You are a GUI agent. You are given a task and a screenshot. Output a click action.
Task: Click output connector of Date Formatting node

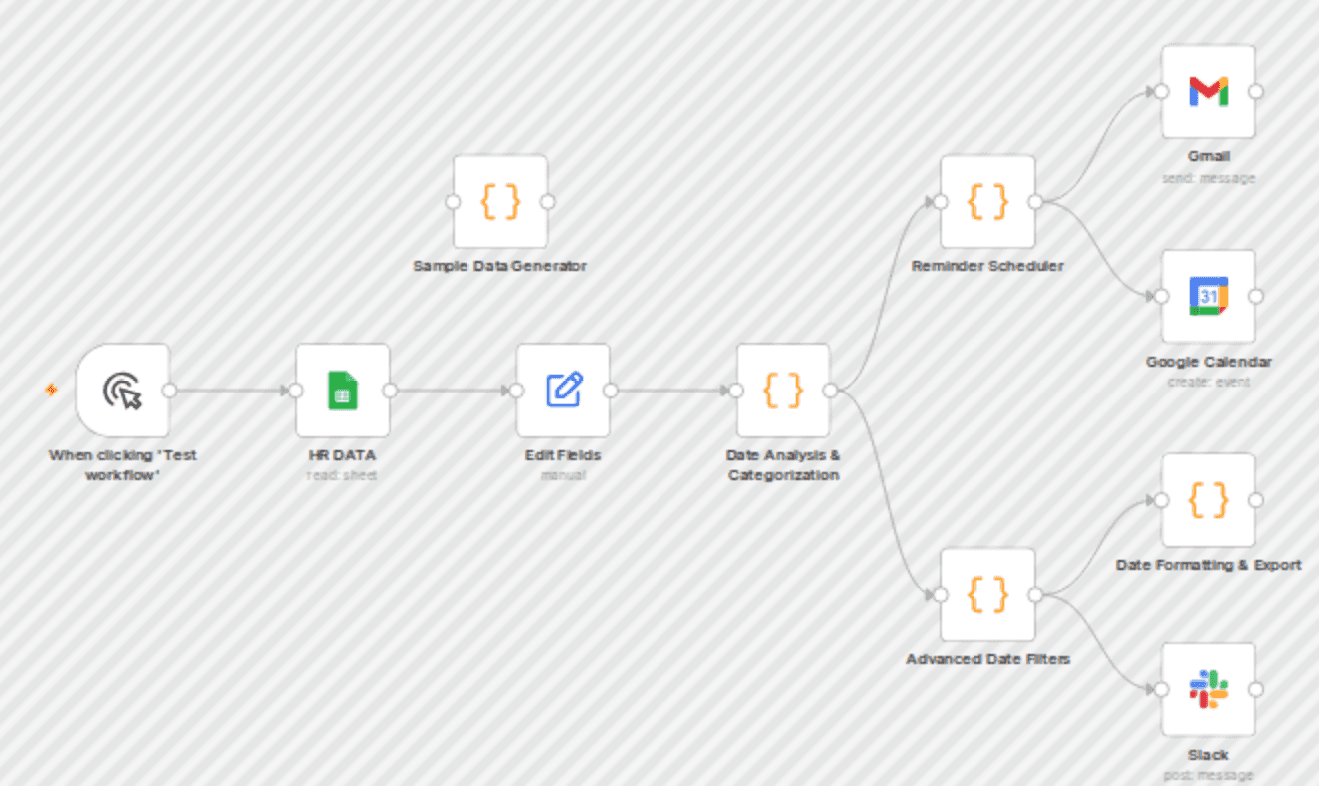click(1256, 500)
